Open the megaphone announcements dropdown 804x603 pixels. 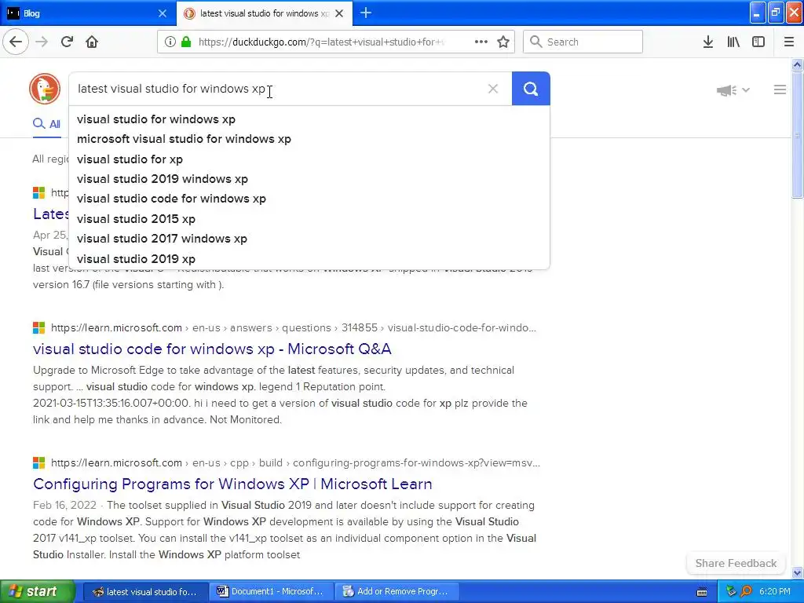click(x=733, y=90)
